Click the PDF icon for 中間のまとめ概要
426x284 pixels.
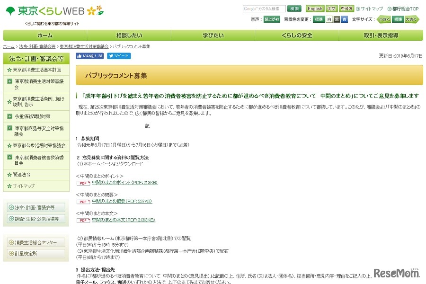click(83, 202)
